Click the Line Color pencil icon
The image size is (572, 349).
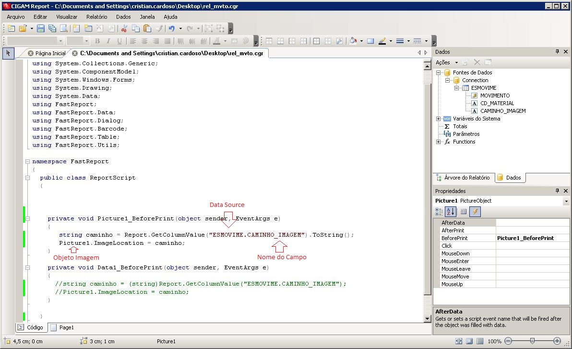coord(382,41)
